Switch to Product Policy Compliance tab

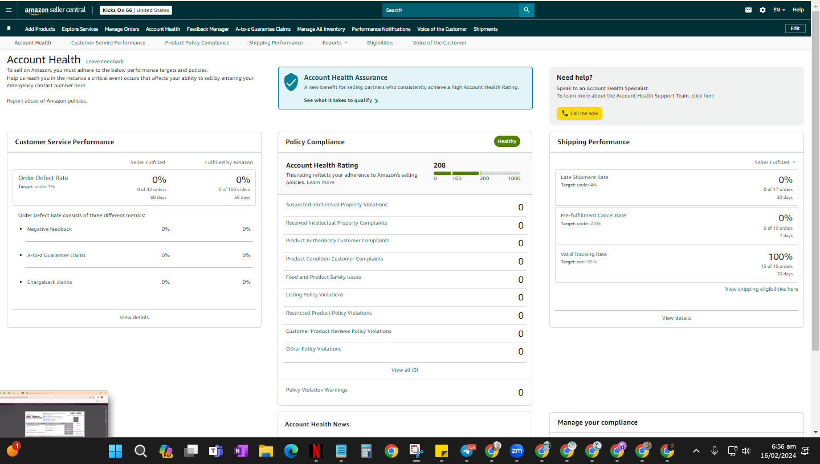(x=197, y=43)
